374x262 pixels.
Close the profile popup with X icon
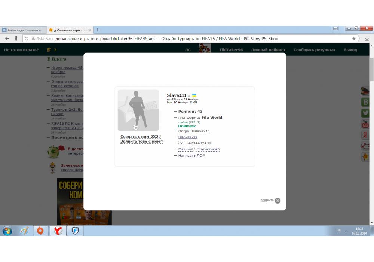(x=278, y=201)
